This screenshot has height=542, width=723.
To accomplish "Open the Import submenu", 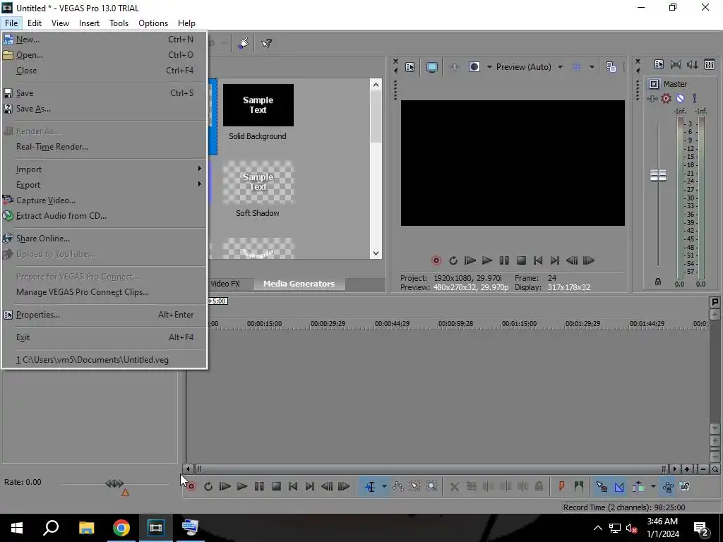I will [104, 169].
